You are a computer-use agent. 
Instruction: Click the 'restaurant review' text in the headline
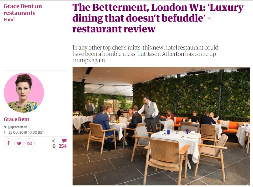pos(114,29)
